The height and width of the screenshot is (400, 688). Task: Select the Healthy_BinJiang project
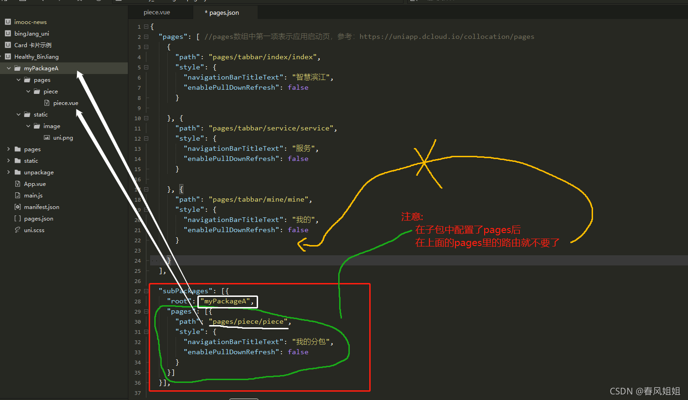pyautogui.click(x=37, y=57)
